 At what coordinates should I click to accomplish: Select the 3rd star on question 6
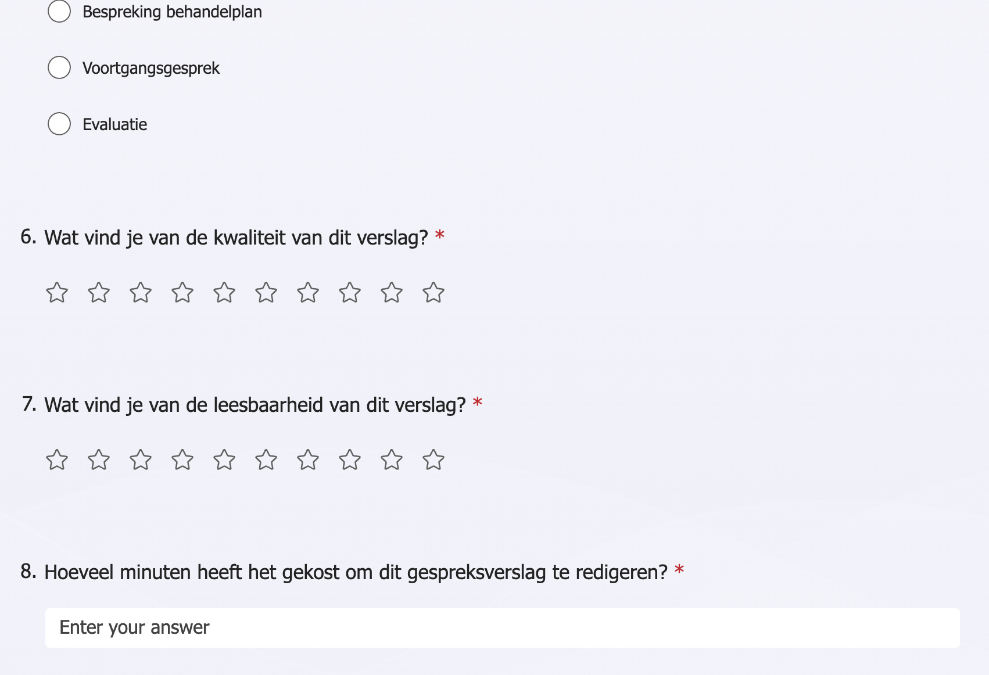coord(140,293)
